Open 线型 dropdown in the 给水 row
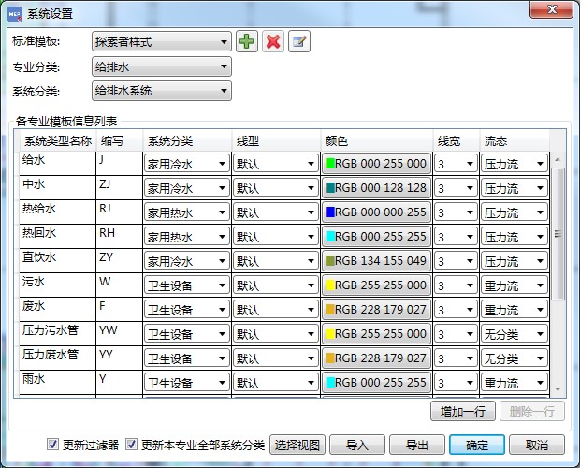 click(276, 164)
